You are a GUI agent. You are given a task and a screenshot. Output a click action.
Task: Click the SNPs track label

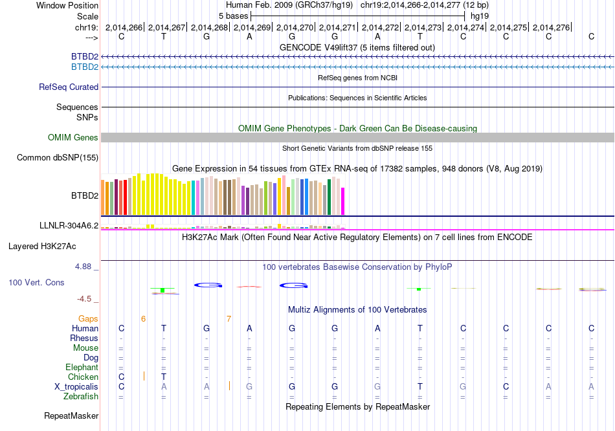click(x=87, y=117)
